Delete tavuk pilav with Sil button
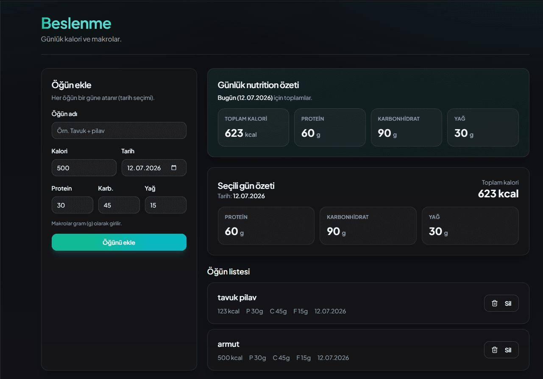This screenshot has height=379, width=543. click(501, 303)
